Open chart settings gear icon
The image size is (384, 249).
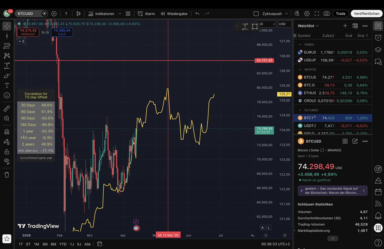[307, 14]
